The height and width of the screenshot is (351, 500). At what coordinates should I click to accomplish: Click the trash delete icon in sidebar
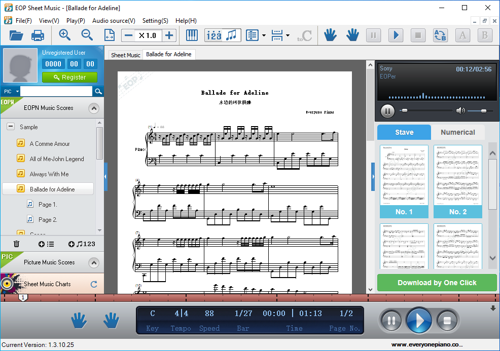[x=16, y=244]
